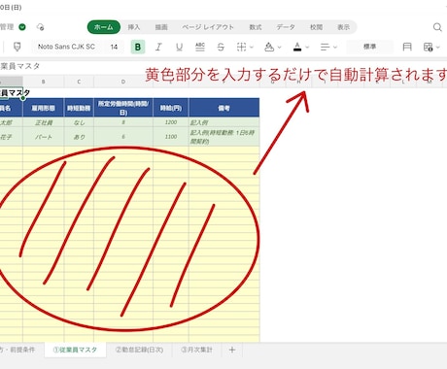
Task: Expand the cell styles dropdown arrow
Action: pyautogui.click(x=438, y=48)
